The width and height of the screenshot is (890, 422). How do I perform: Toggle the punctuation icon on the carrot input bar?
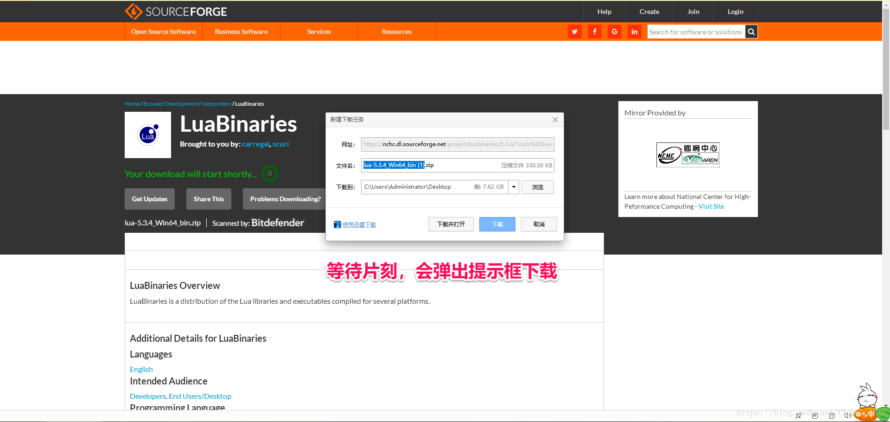(865, 415)
